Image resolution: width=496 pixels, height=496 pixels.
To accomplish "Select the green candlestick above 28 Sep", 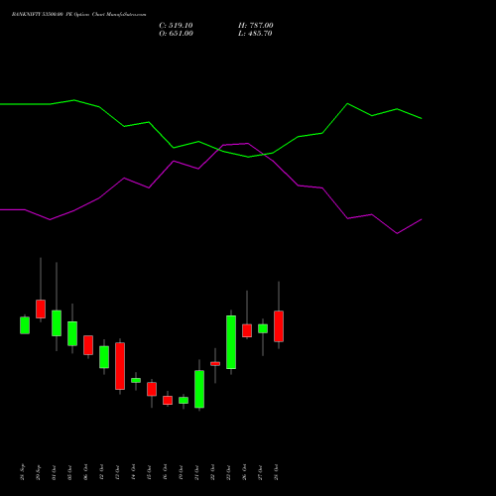I will tap(25, 325).
